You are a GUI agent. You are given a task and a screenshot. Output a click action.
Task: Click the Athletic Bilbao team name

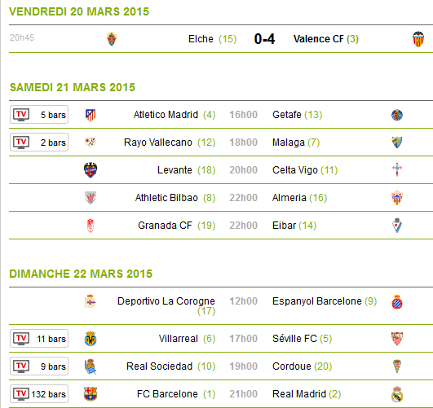(x=166, y=198)
